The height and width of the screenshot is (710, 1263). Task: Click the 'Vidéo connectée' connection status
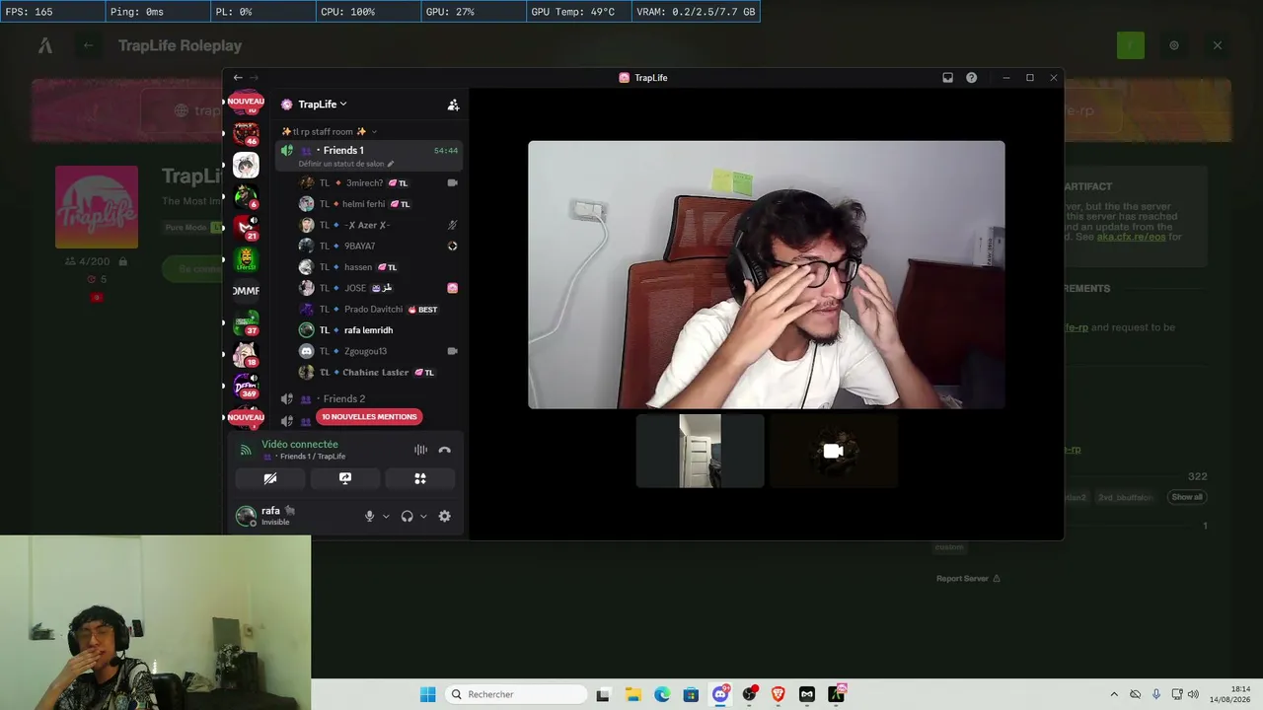point(300,445)
